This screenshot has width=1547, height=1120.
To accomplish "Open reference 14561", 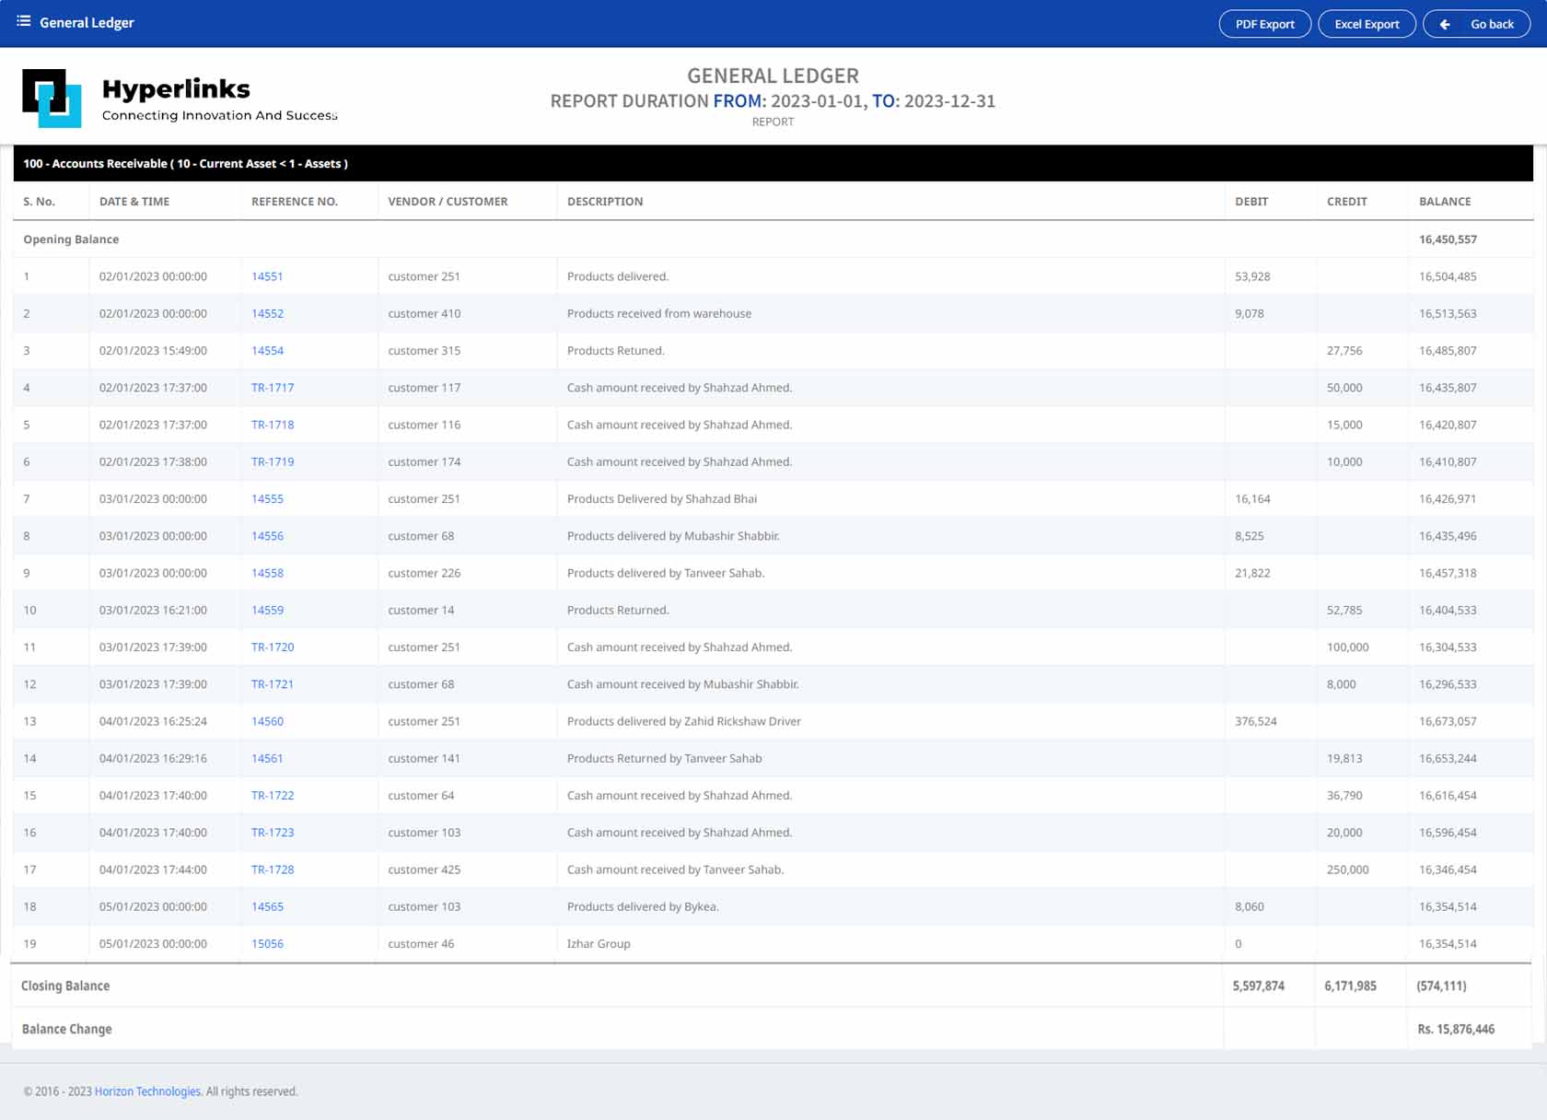I will [267, 758].
